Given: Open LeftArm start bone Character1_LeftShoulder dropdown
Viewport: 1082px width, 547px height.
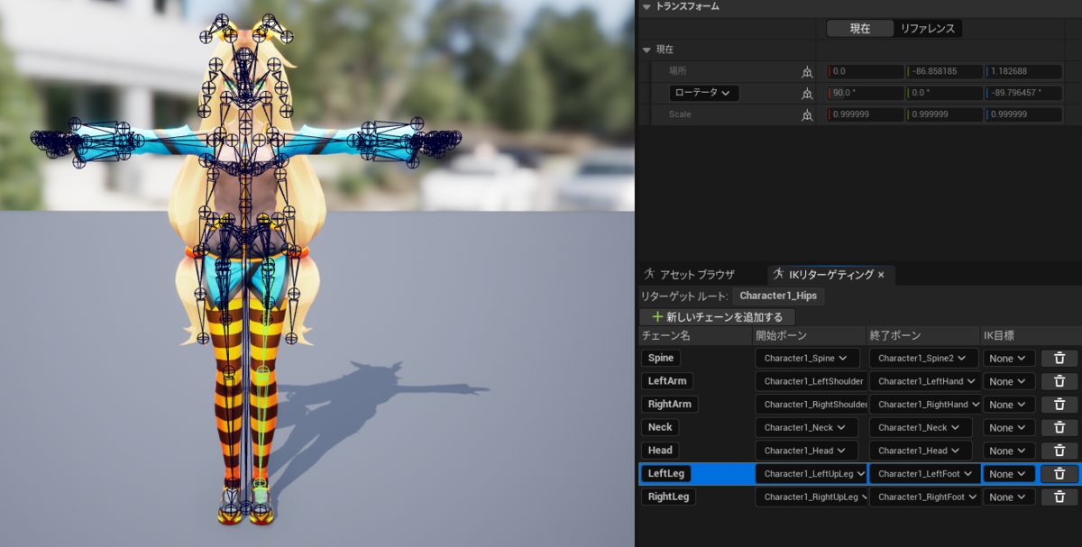Looking at the screenshot, I should click(811, 381).
